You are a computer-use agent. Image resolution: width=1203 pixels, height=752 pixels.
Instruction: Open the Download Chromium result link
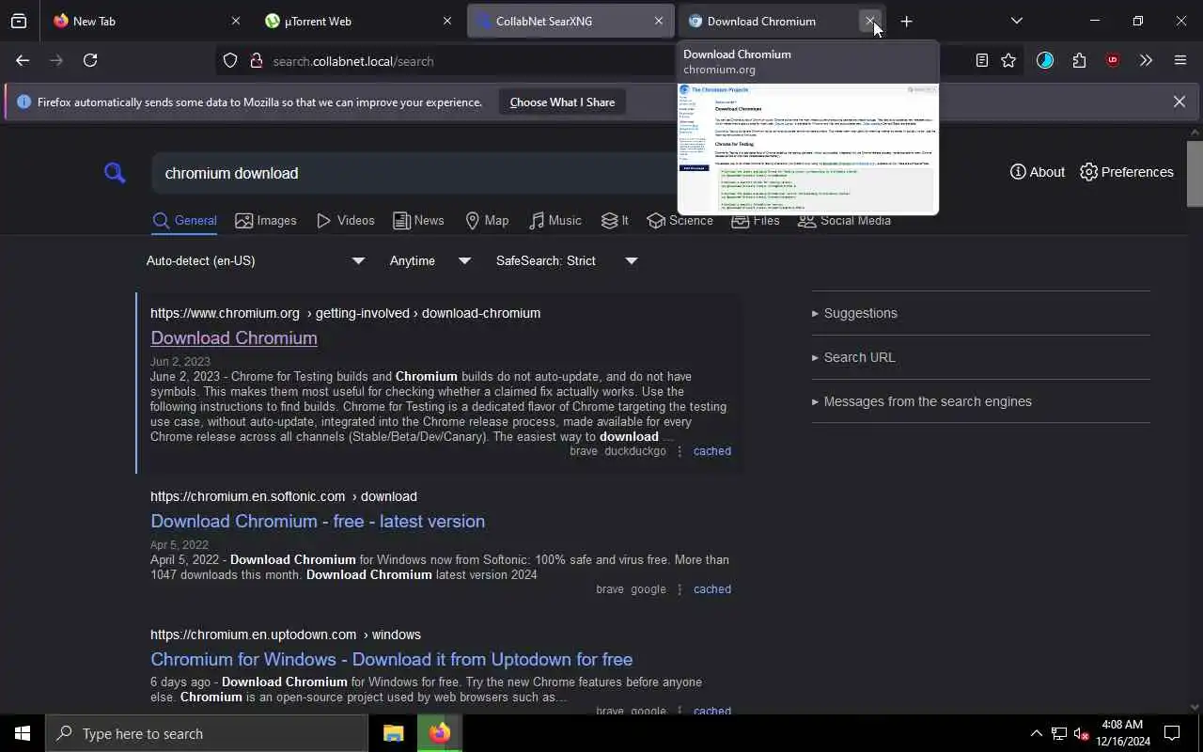point(234,337)
